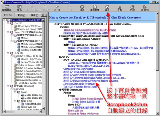Click page icon beside Revision and History tree item
Image resolution: width=160 pixels, height=116 pixels.
click(x=15, y=29)
